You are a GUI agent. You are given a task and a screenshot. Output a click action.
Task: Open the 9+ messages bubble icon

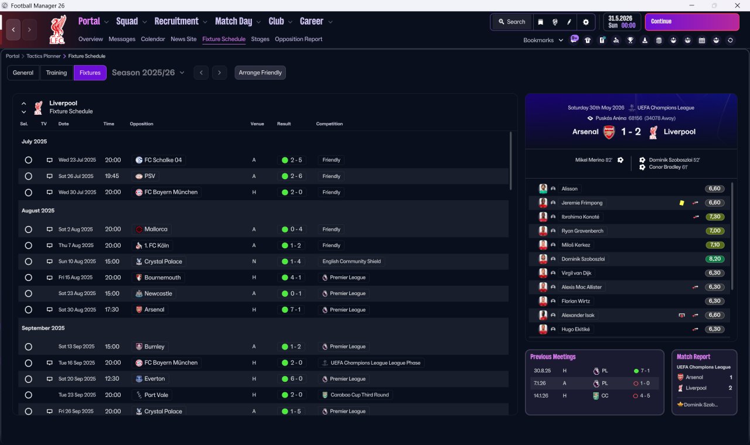coord(574,40)
